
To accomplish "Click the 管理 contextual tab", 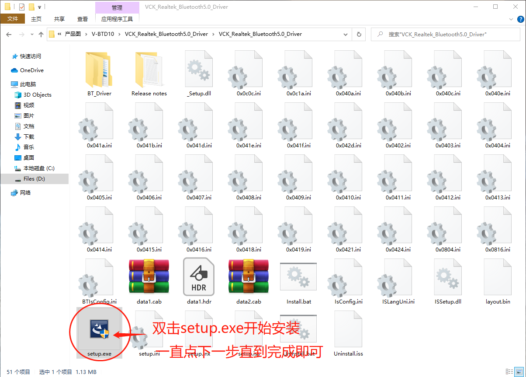I will (117, 7).
